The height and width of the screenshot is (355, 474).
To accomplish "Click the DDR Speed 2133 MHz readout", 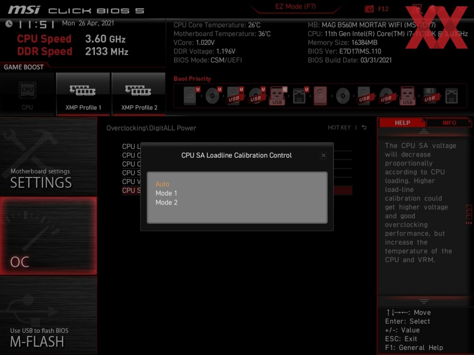I will [x=73, y=52].
